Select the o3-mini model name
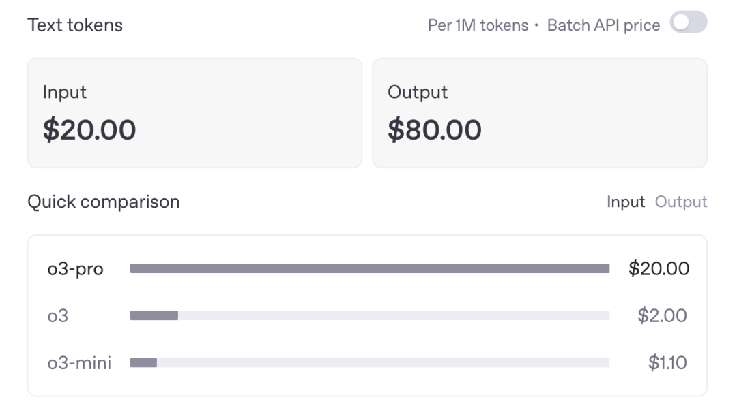The height and width of the screenshot is (412, 737). point(78,362)
